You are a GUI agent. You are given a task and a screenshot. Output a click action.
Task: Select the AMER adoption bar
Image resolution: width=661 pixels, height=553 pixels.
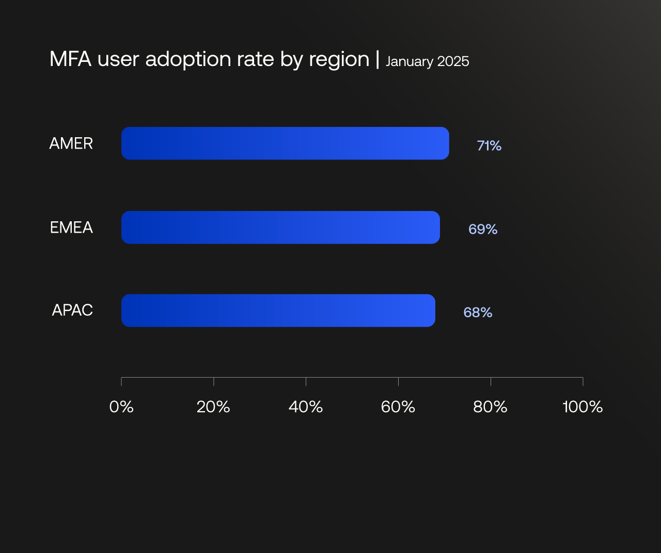click(285, 143)
